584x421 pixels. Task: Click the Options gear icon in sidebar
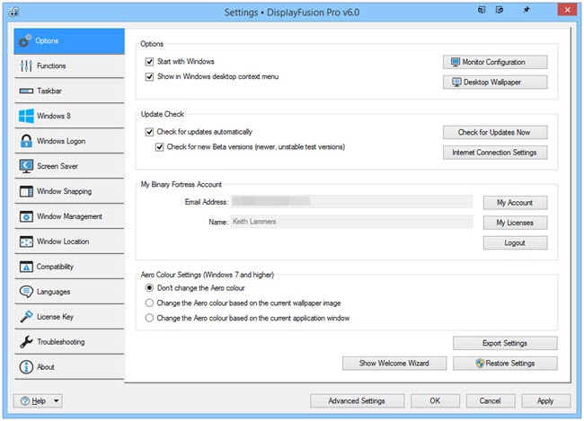click(25, 40)
